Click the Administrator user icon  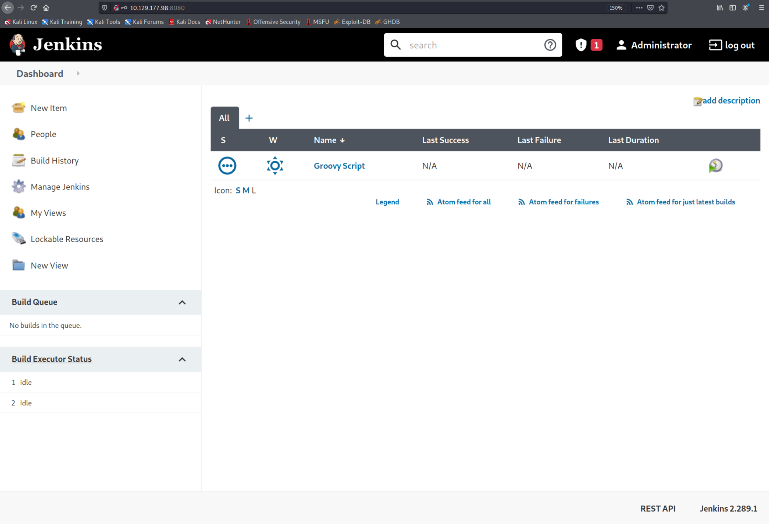point(621,45)
